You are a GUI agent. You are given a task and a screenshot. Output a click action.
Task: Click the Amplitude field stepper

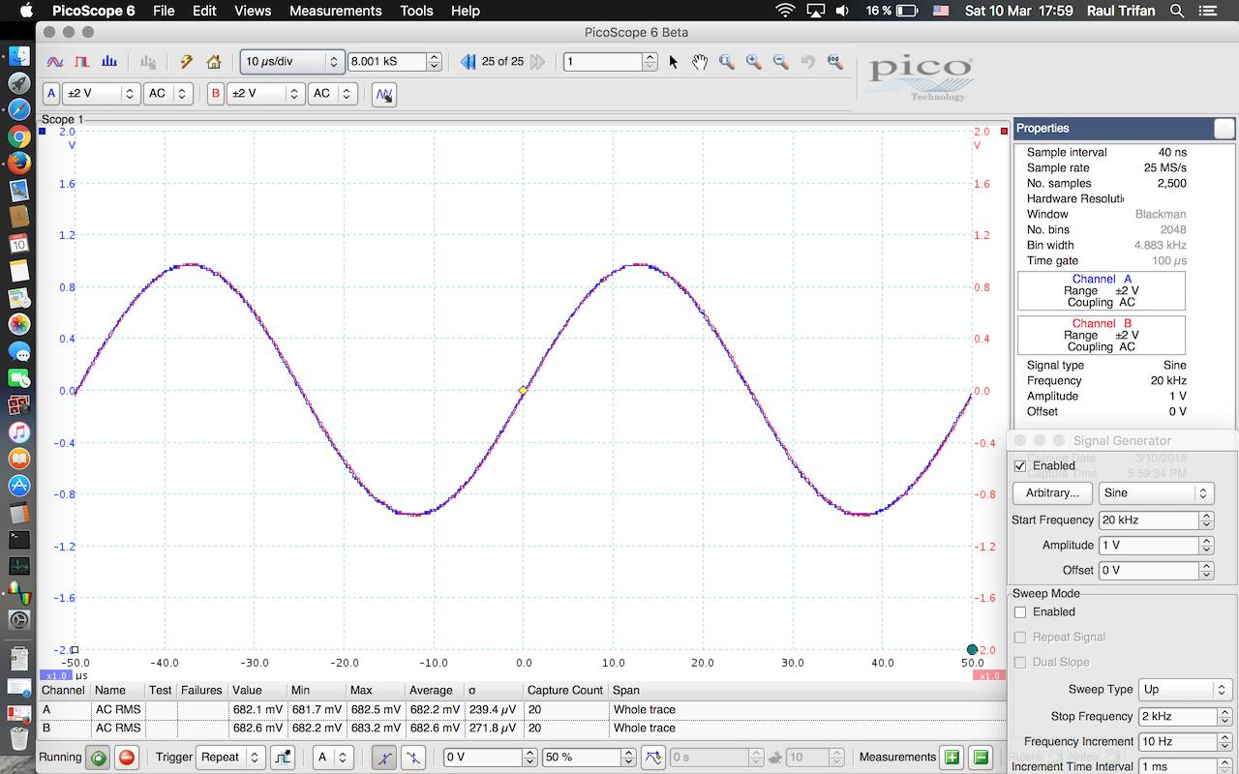[1206, 545]
